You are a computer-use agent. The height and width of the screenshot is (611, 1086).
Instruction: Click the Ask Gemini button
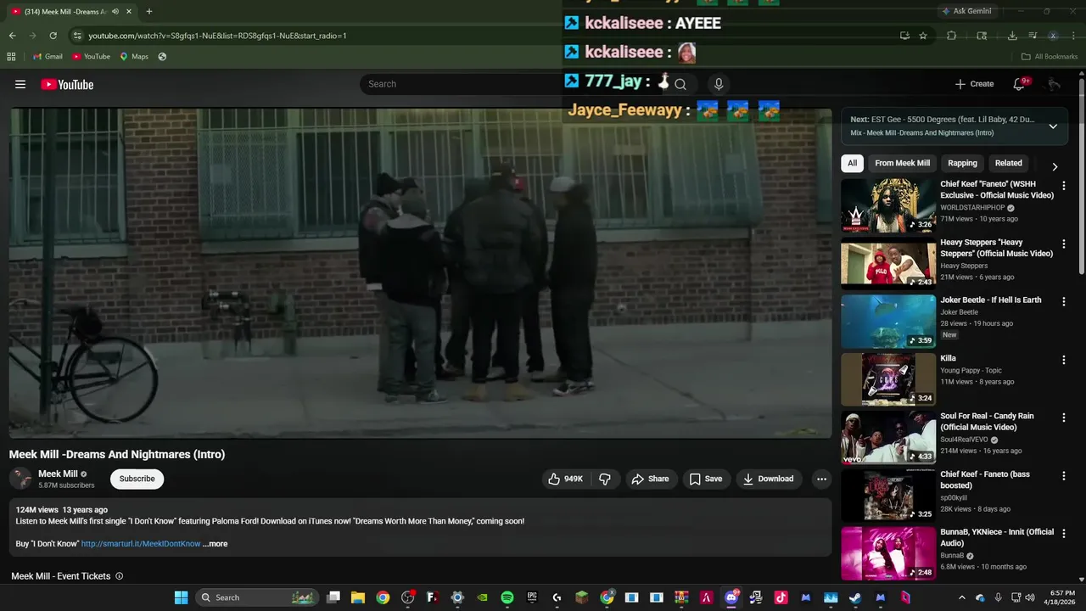coord(966,11)
